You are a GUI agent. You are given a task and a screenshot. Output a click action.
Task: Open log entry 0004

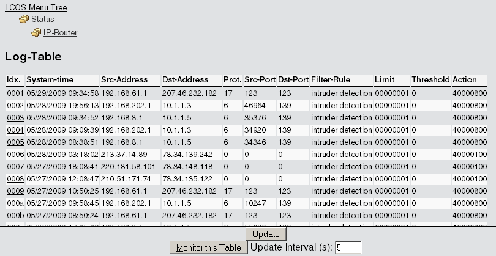(15, 130)
